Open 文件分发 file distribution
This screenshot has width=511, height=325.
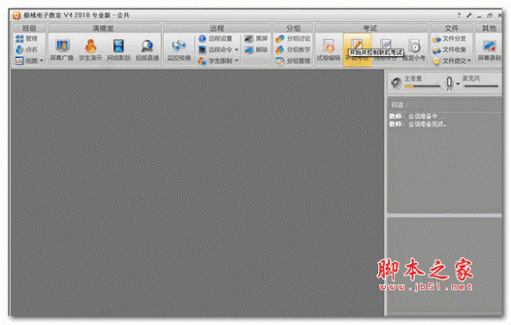coord(450,39)
